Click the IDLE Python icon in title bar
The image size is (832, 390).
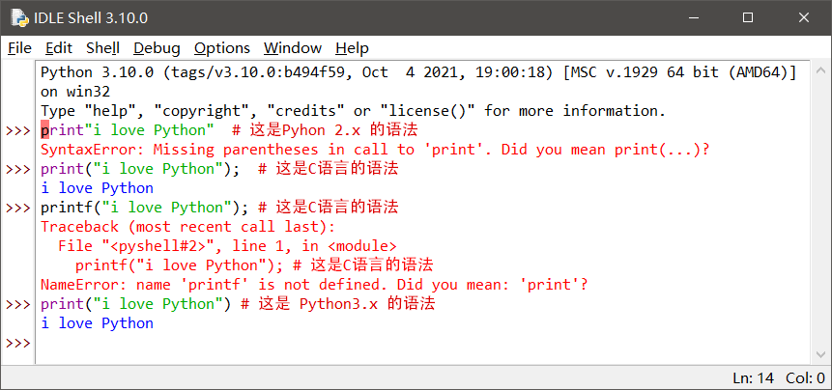tap(16, 18)
